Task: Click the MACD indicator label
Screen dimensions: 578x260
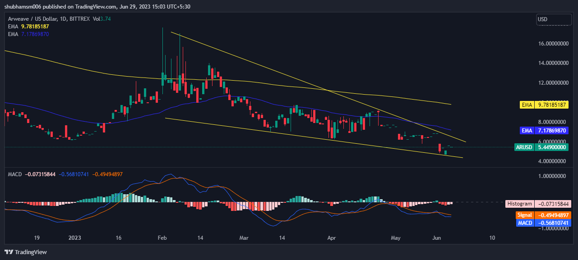Action: [16, 174]
